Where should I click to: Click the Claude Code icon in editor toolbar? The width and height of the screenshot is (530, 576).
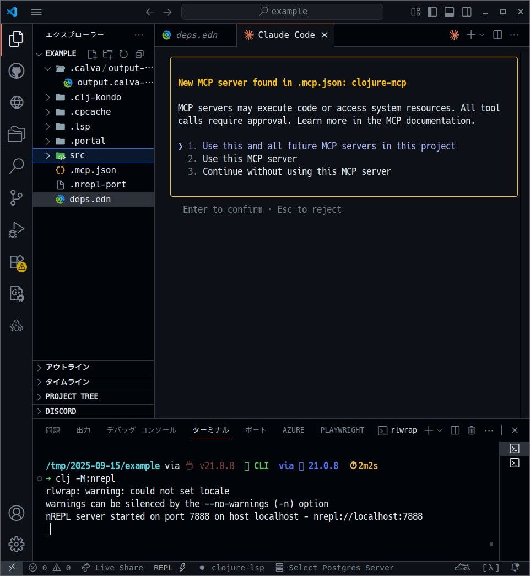[455, 35]
